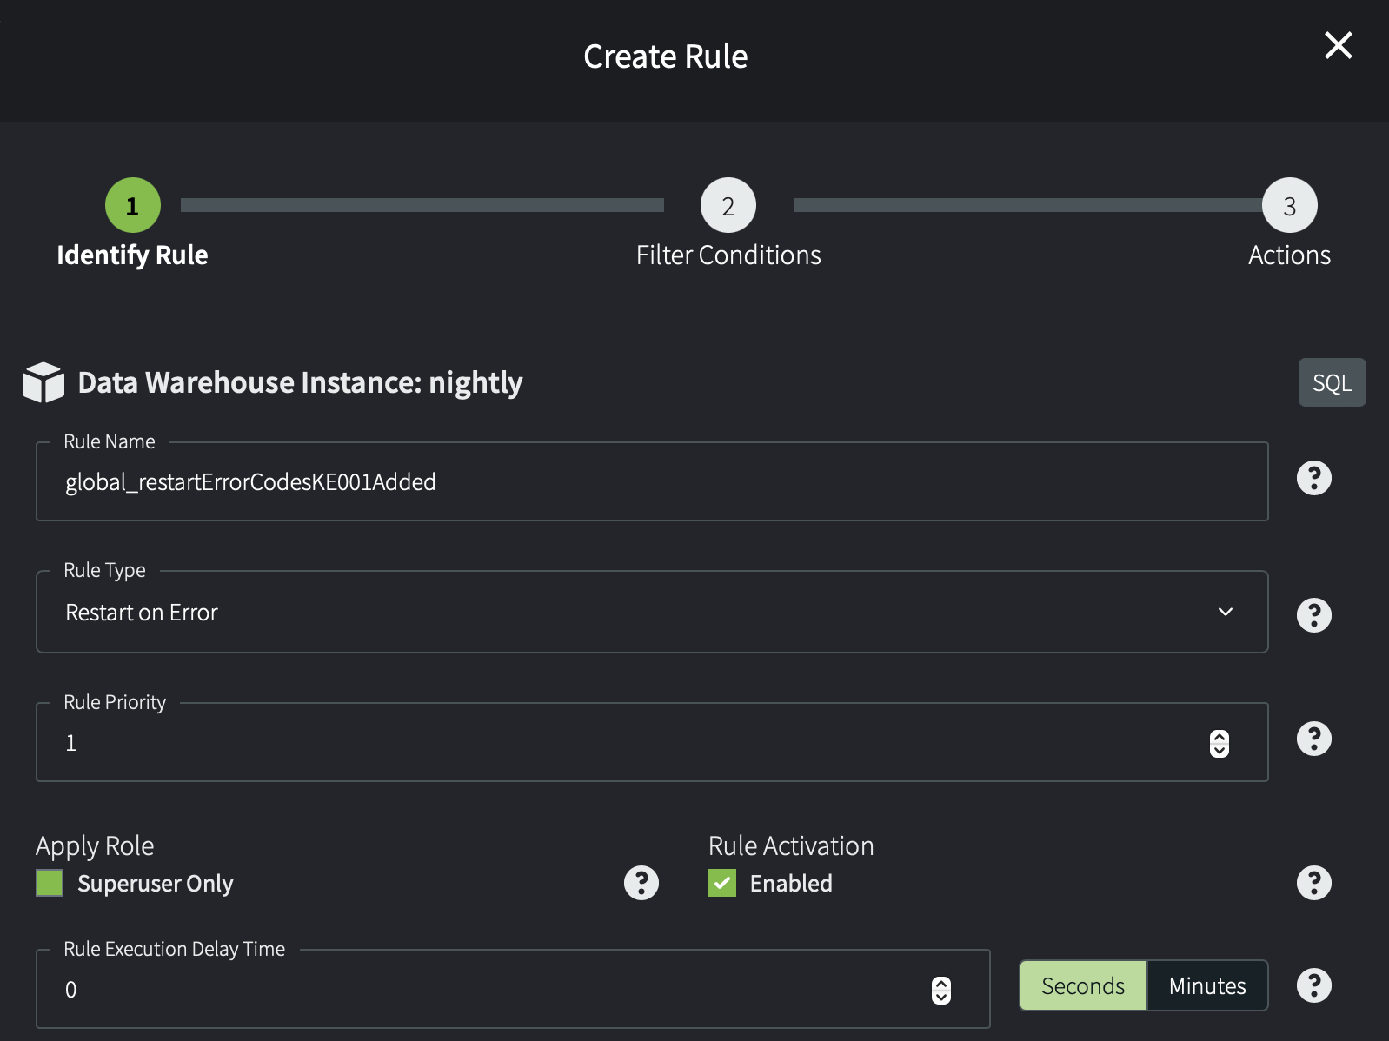Select Seconds as the delay unit
Viewport: 1389px width, 1041px height.
[1083, 985]
